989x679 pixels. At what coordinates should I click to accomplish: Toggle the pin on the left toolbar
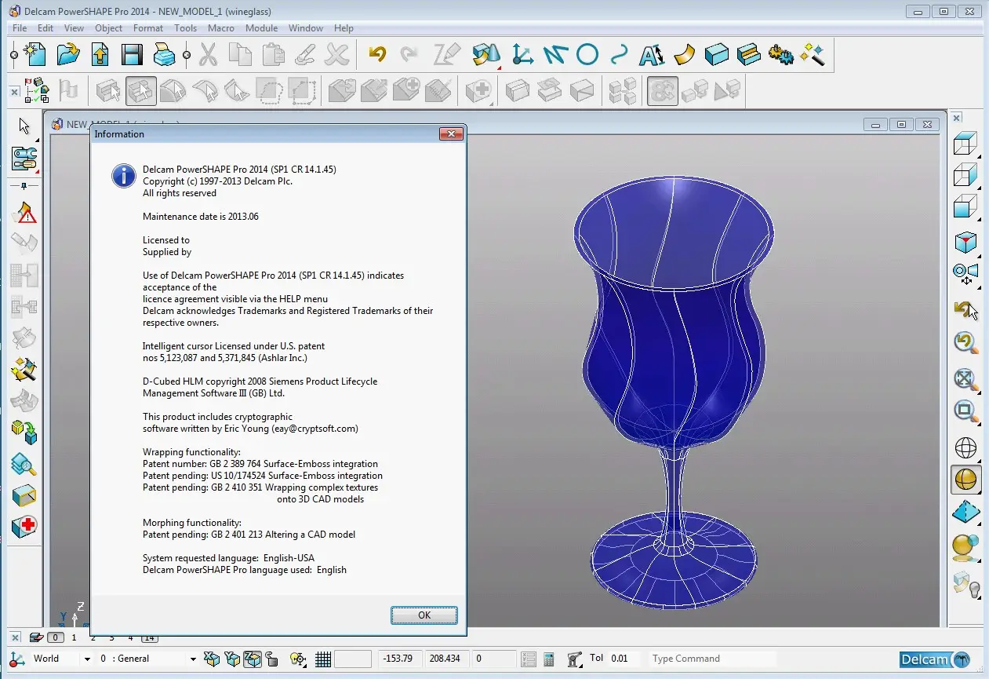point(24,185)
